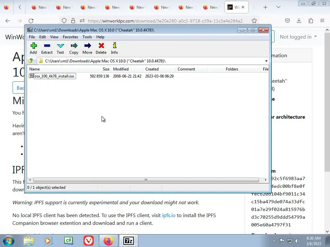330x247 pixels.
Task: Click the site permissions icon in the address bar
Action: point(82,21)
